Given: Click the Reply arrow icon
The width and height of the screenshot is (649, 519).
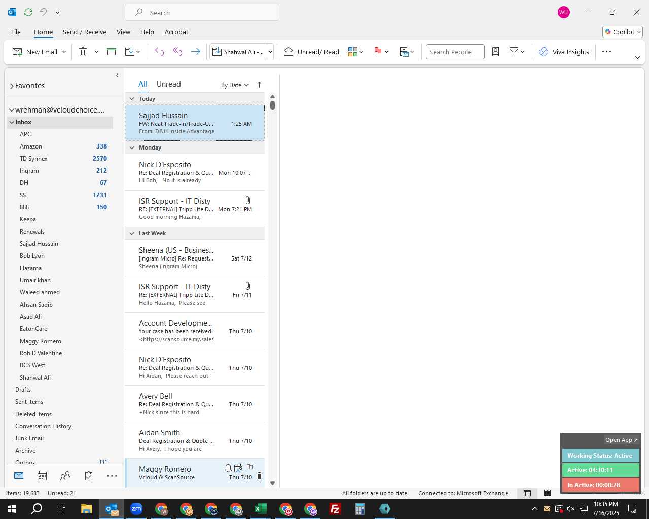Looking at the screenshot, I should (159, 52).
